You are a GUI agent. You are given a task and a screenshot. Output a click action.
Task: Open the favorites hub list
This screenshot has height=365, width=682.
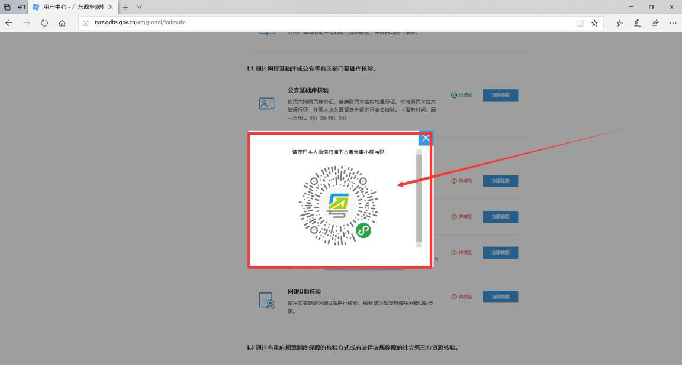[x=620, y=23]
